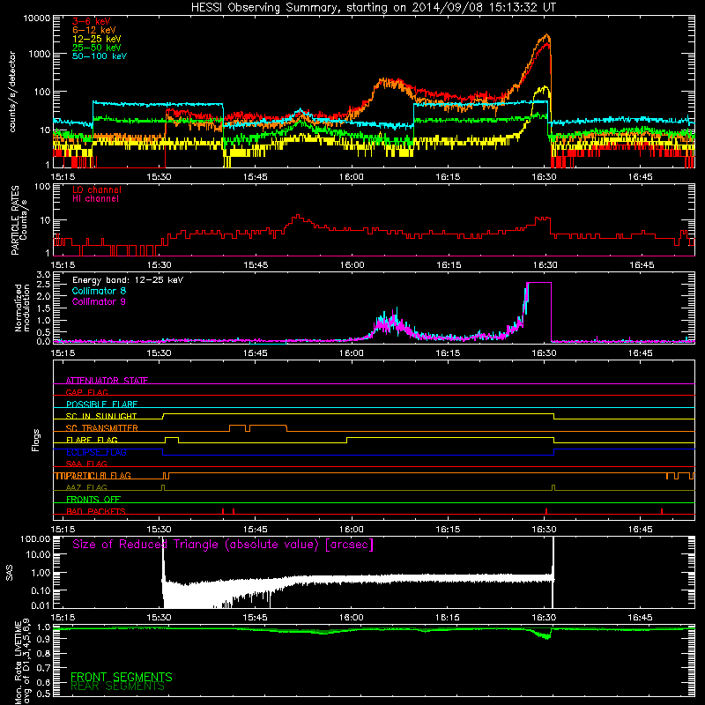Click the 0.8 livetime tick label
Image resolution: width=705 pixels, height=705 pixels.
pyautogui.click(x=43, y=653)
